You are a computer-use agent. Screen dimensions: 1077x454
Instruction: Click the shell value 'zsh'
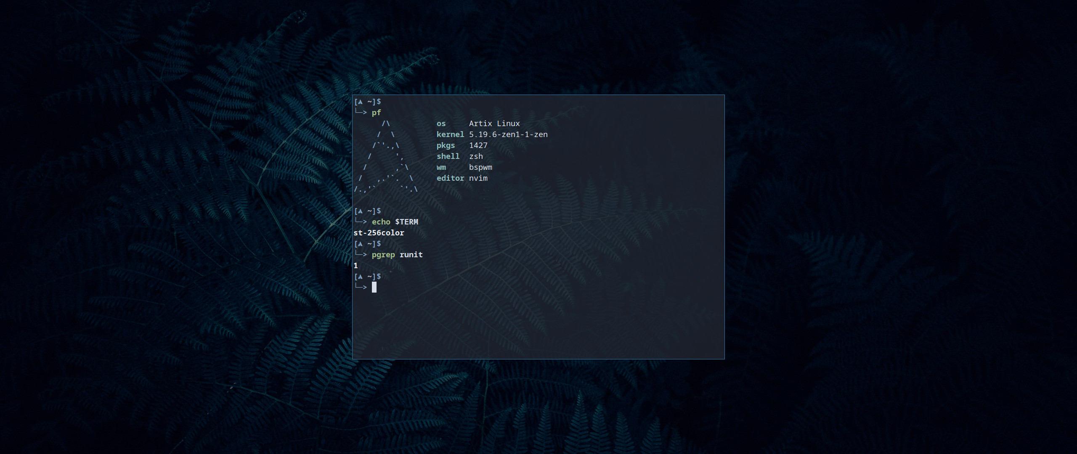coord(476,156)
